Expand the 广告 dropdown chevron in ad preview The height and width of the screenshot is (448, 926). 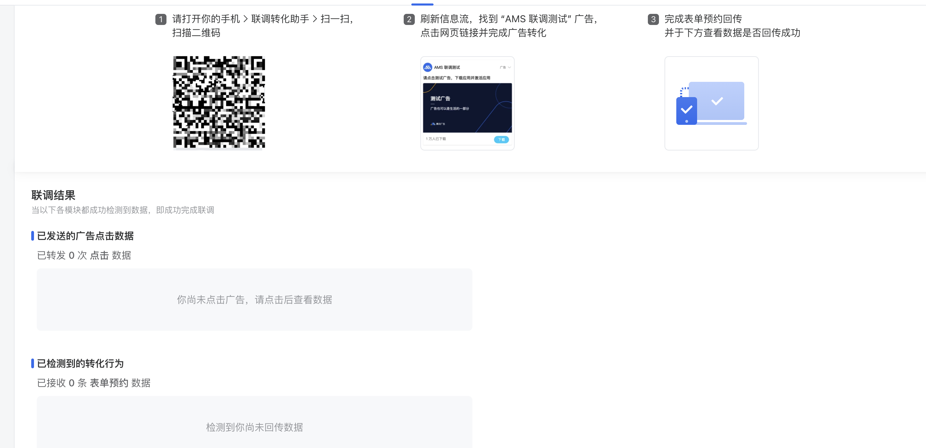(509, 67)
